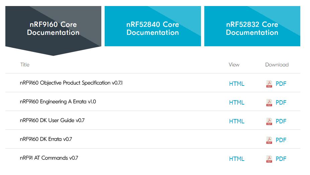Click the nRF9160 DK Errata v0.7 title
Viewport: 310px width, 175px height.
(x=46, y=139)
